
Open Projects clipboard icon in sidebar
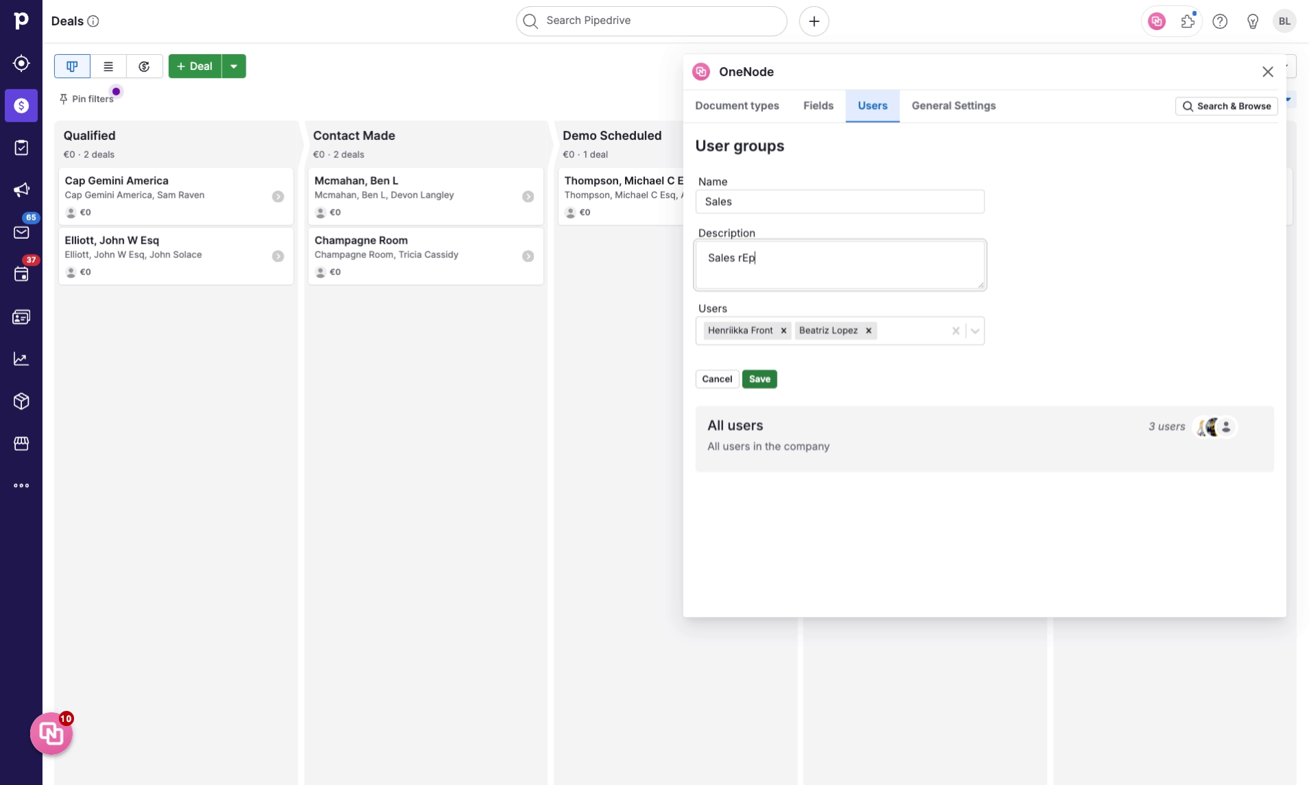pos(21,148)
